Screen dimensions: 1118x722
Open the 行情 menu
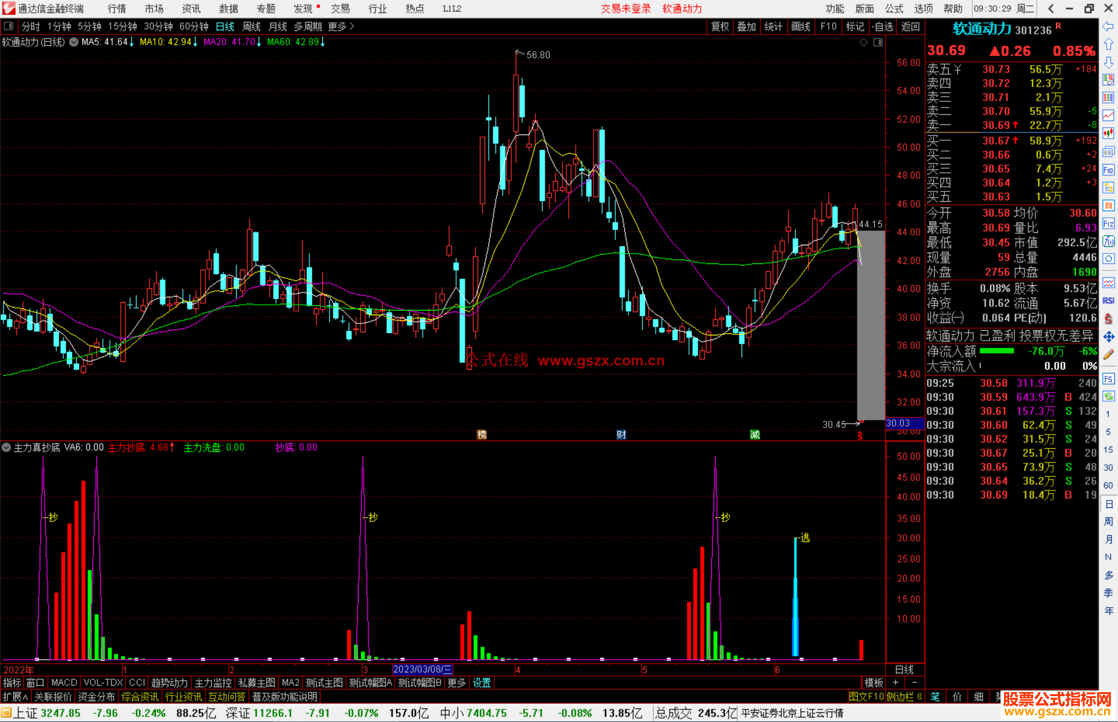coord(116,9)
